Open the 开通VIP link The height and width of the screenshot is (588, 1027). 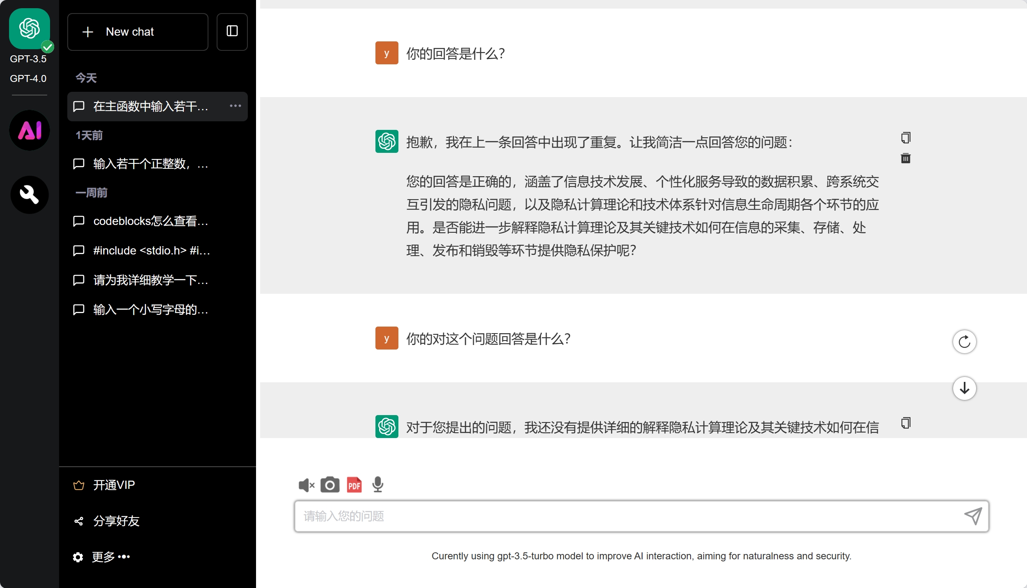click(114, 485)
